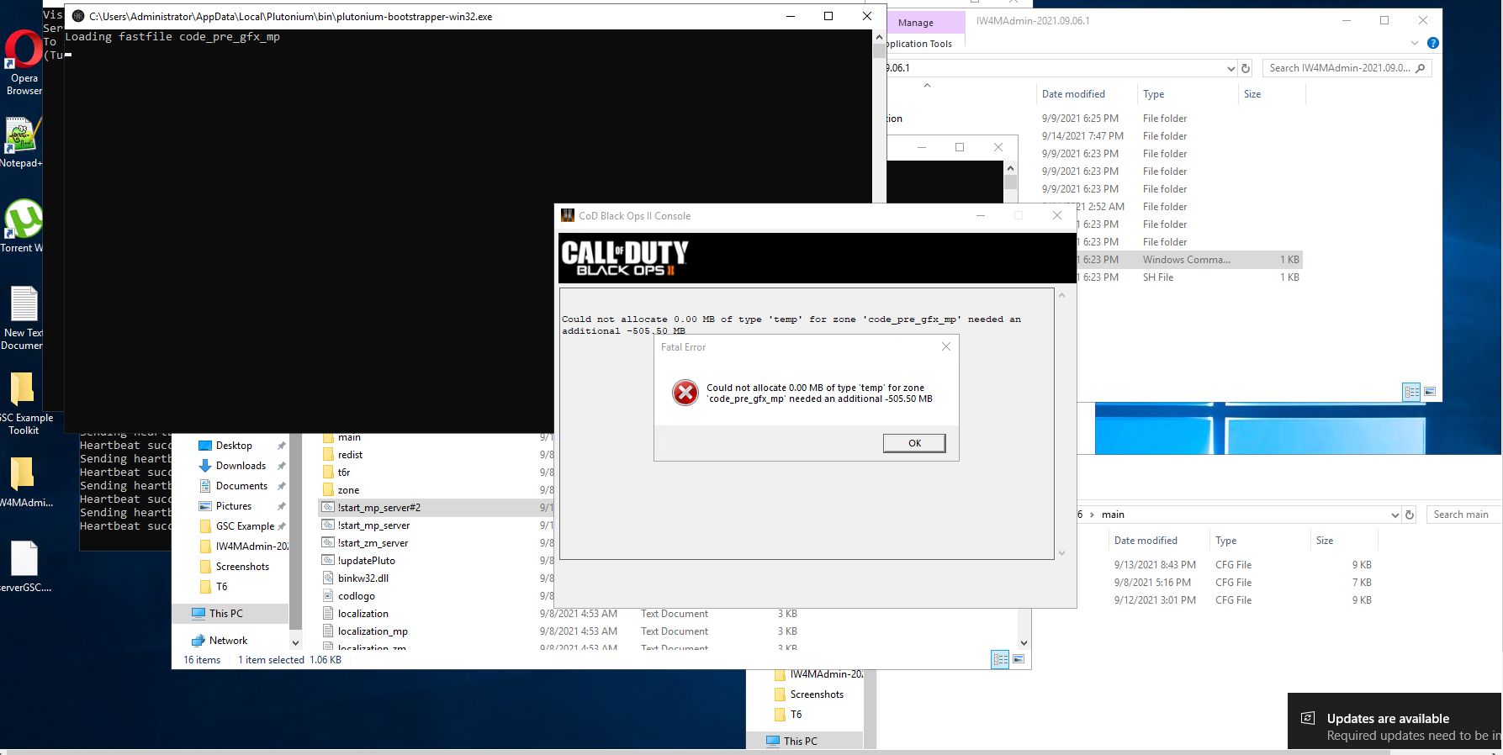Close the Fatal Error dialog with X
This screenshot has height=755, width=1503.
pyautogui.click(x=945, y=346)
